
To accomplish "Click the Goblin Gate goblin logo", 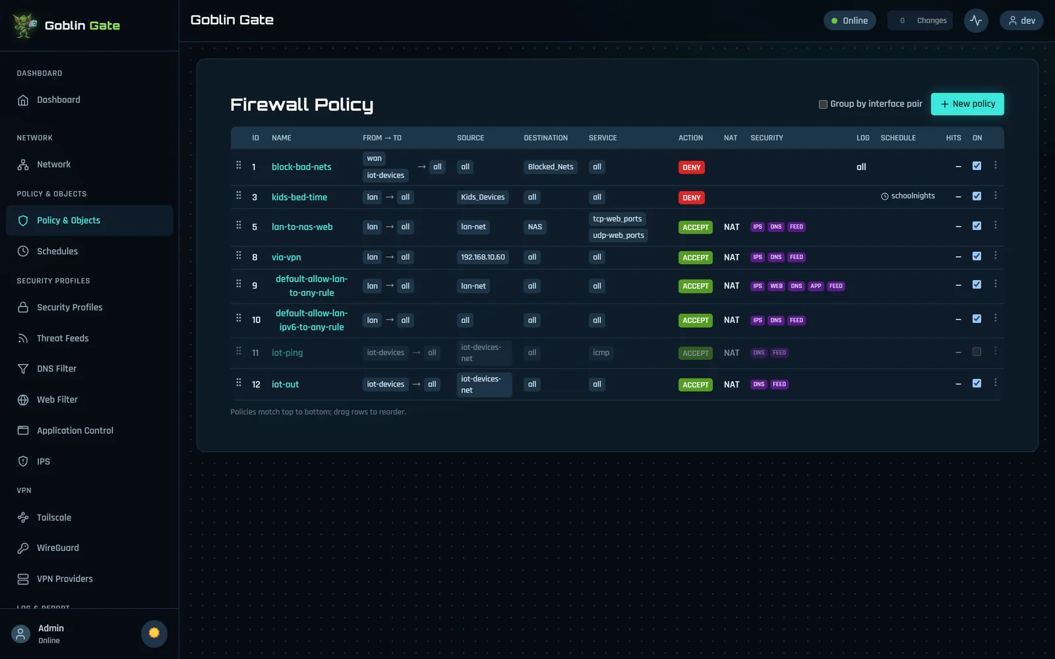I will coord(24,25).
